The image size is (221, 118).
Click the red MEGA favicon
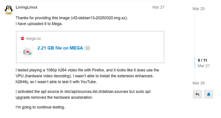(x=22, y=39)
